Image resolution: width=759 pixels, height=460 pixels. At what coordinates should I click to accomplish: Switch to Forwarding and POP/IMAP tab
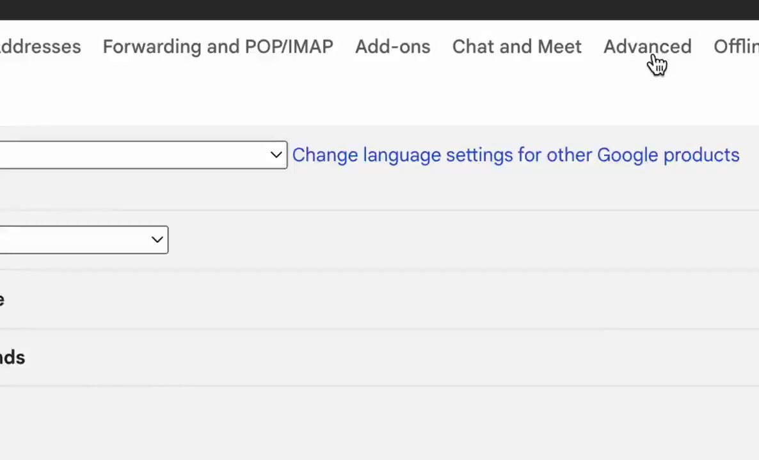(x=218, y=47)
